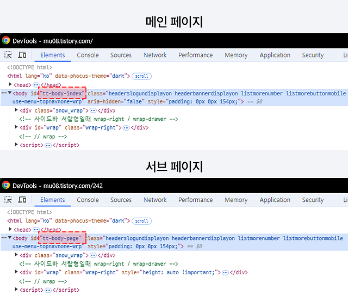Open Performance tab in mu08.tistory.com/ DevTools
Image resolution: width=348 pixels, height=295 pixels.
click(x=196, y=55)
